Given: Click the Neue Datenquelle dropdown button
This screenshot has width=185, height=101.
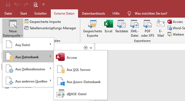Looking at the screenshot, I should (13, 28).
